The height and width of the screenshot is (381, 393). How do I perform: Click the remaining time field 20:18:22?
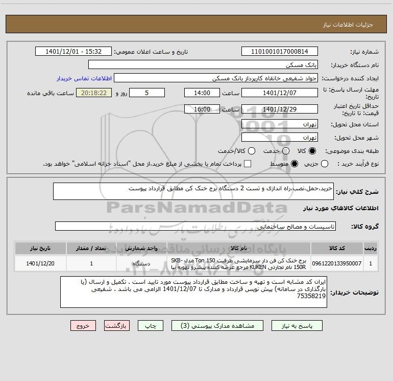pos(94,93)
